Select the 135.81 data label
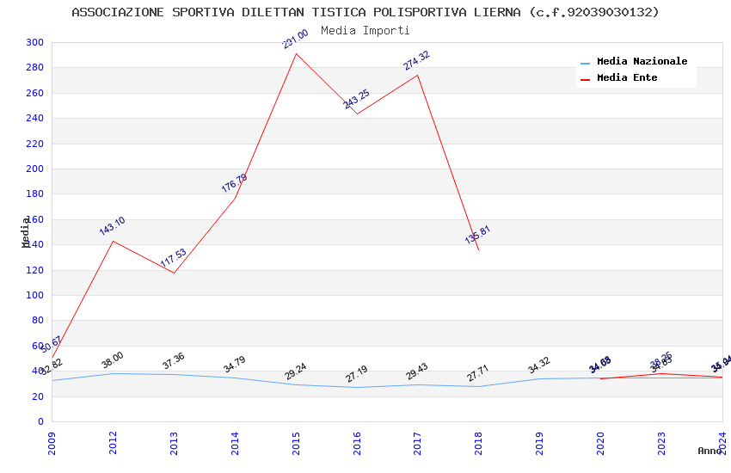Screen dimensions: 731x473 (x=478, y=235)
